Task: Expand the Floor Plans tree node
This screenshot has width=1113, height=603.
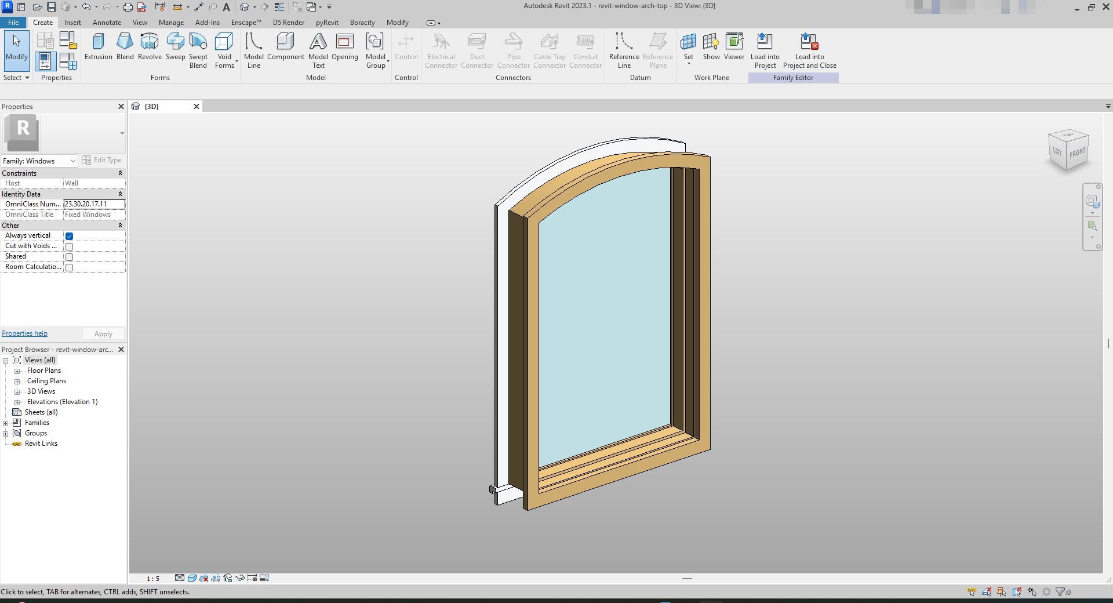Action: (x=17, y=371)
